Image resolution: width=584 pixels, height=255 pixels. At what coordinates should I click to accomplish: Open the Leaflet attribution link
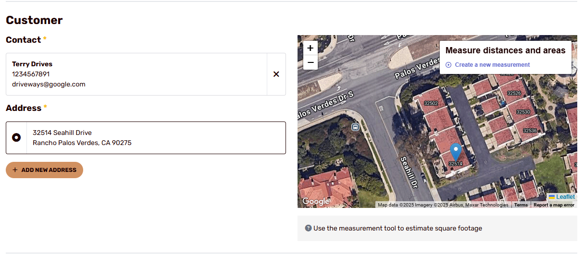click(x=565, y=197)
